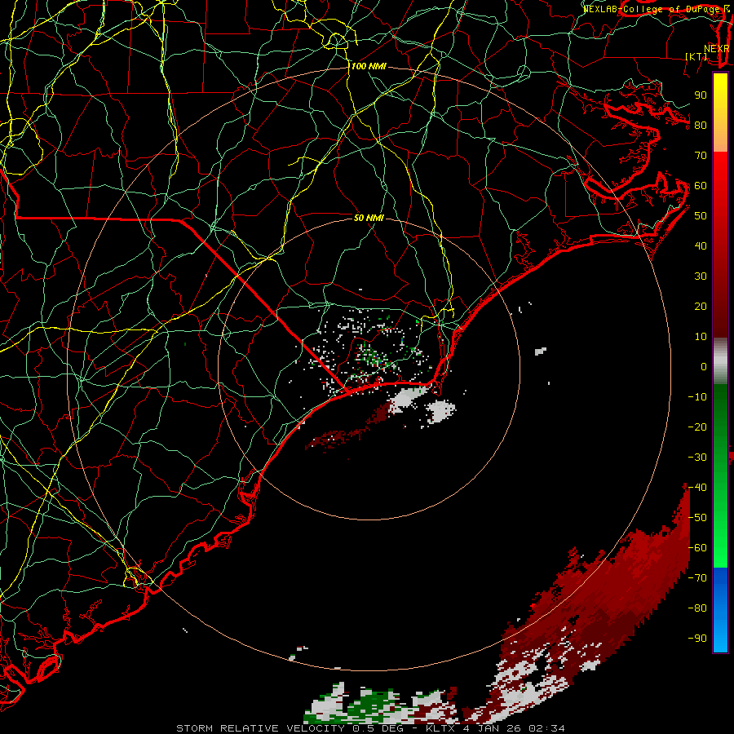Click the "02:34" time in the caption

(546, 728)
